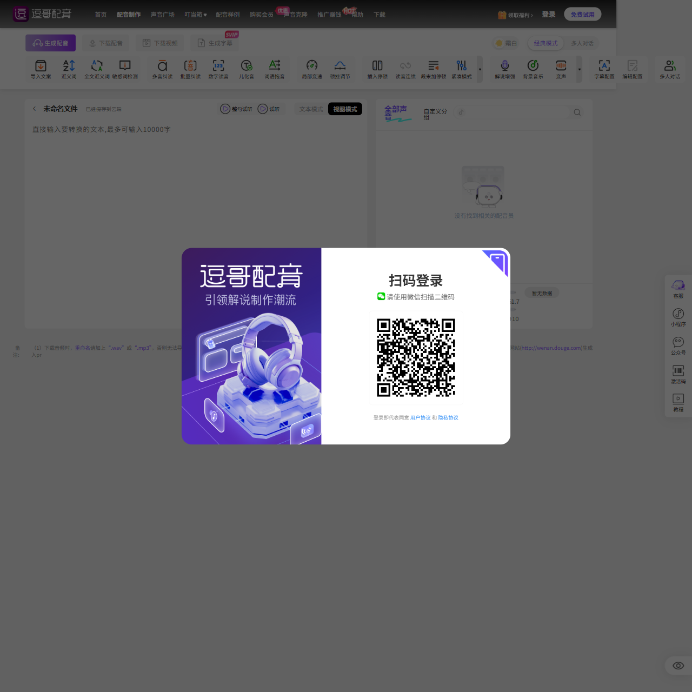Open the 背景音乐 background music panel
The height and width of the screenshot is (692, 692).
(x=533, y=69)
